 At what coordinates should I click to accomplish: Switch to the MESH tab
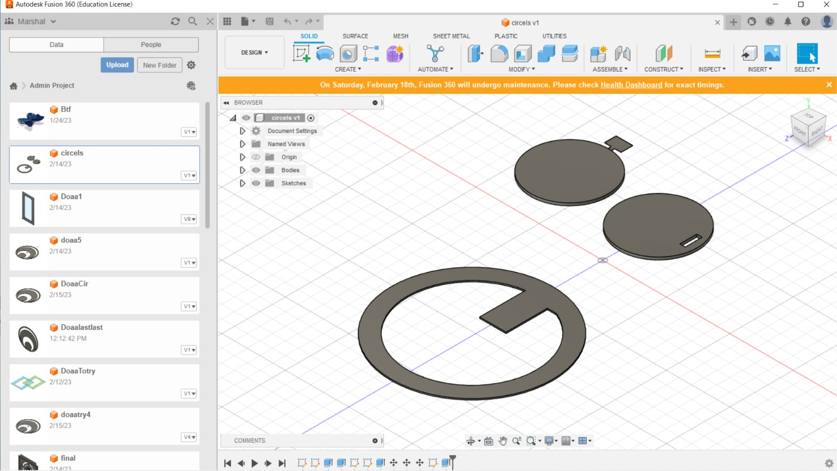401,36
